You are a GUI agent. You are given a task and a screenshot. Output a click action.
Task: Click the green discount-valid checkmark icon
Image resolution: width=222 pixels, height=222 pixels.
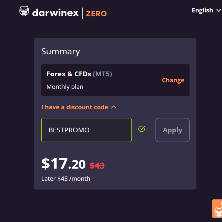(142, 129)
